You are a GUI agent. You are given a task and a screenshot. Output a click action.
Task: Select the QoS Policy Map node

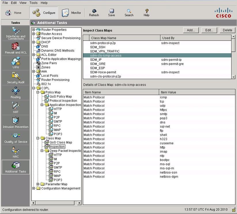pyautogui.click(x=60, y=97)
